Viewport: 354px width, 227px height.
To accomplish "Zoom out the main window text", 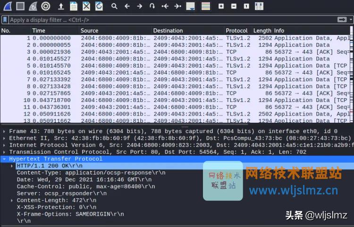I will (234, 6).
